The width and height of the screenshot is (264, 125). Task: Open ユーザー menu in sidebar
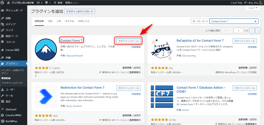click(x=13, y=90)
